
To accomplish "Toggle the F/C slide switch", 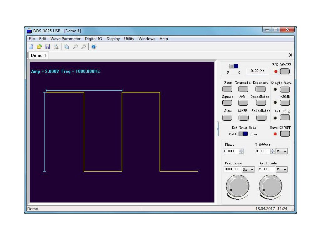I will pyautogui.click(x=234, y=66).
